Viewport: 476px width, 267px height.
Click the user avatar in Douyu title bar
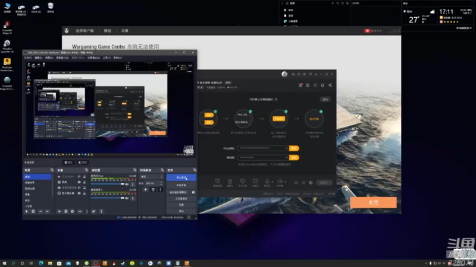[x=284, y=74]
